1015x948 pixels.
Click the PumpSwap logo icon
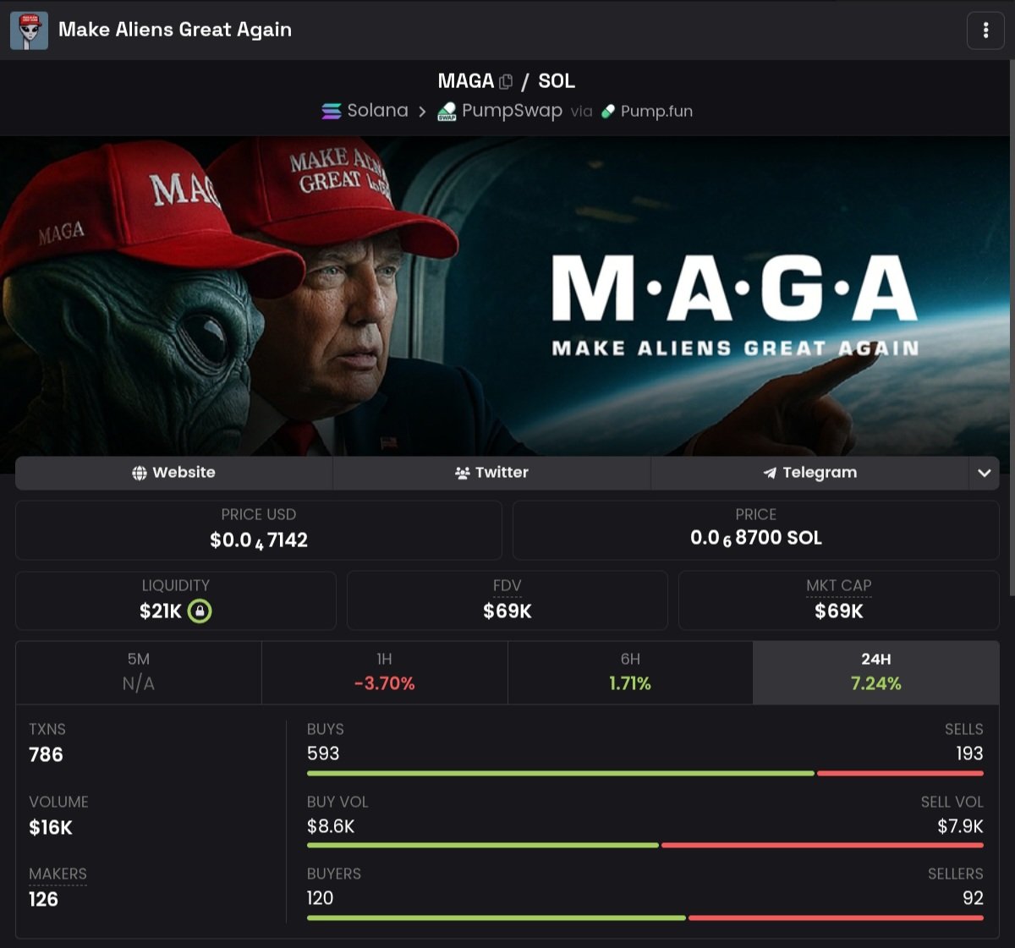pyautogui.click(x=447, y=112)
